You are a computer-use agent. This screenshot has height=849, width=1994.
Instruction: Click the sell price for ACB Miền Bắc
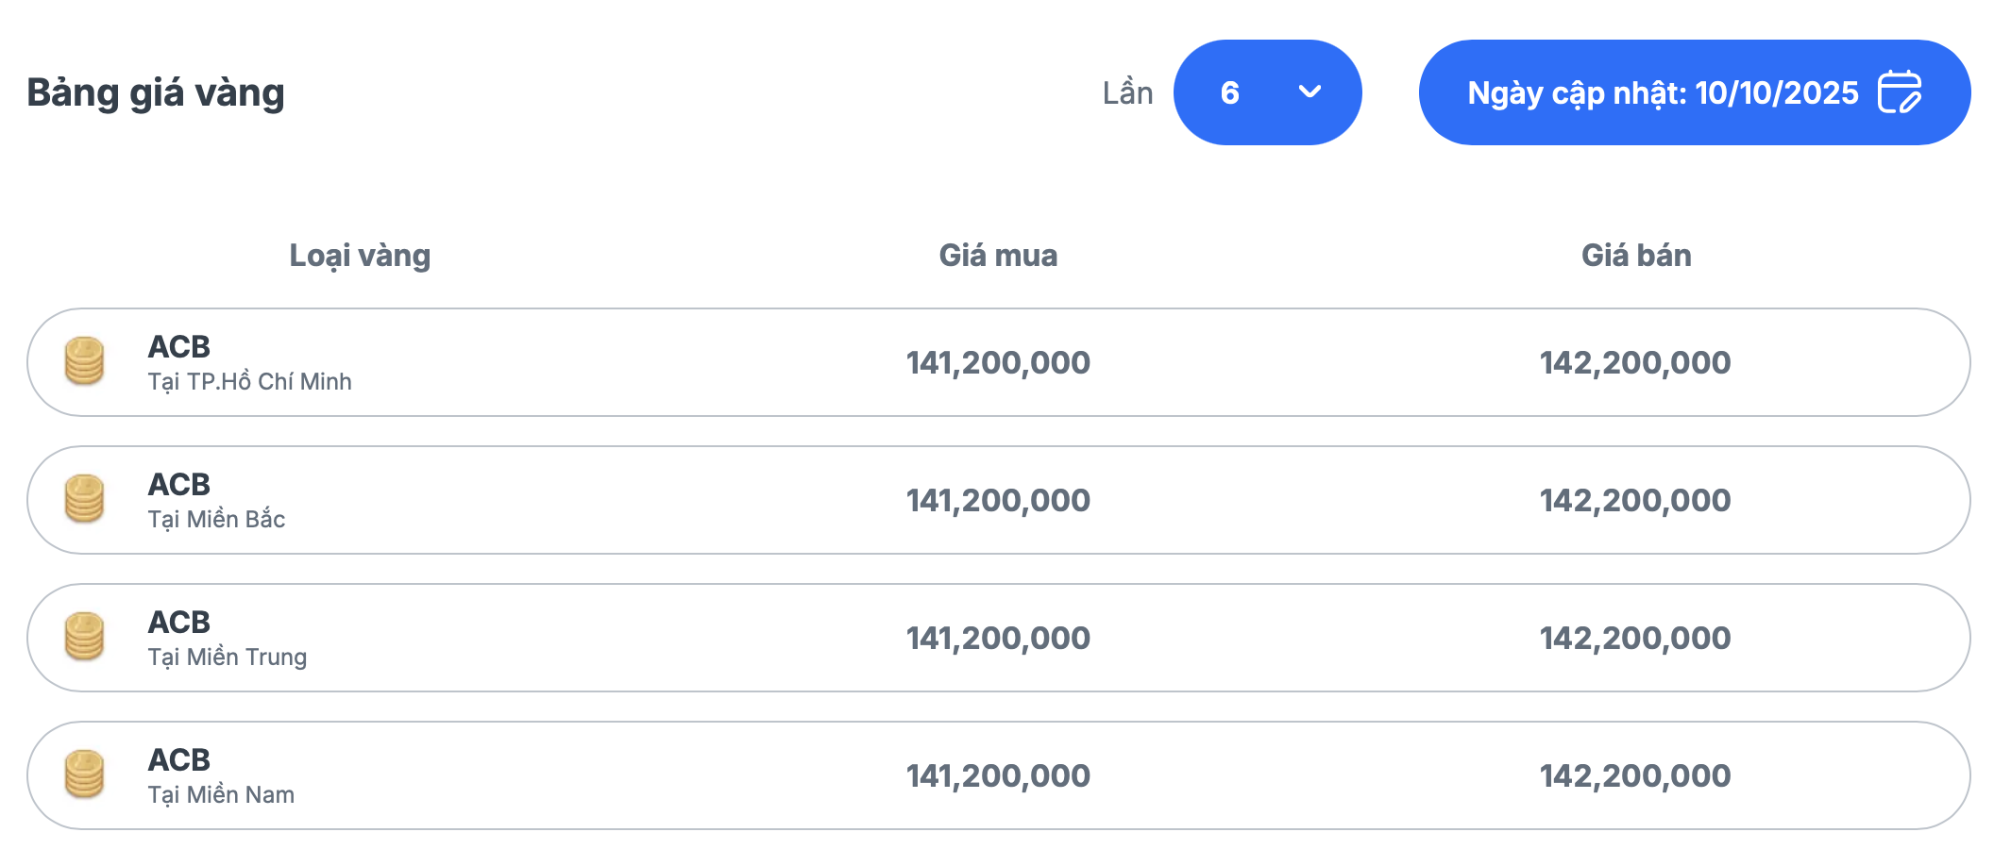(x=1635, y=501)
